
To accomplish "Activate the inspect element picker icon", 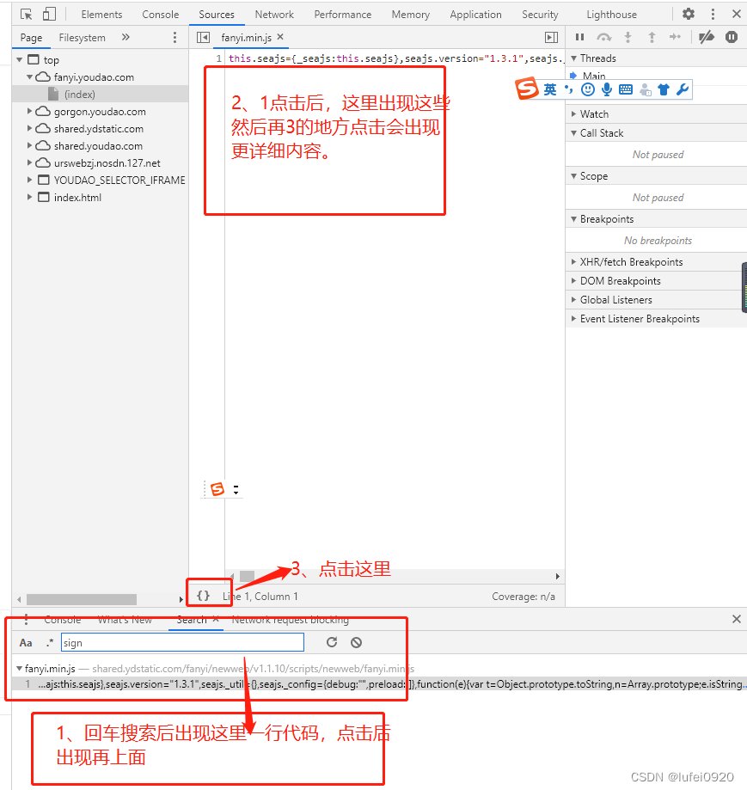I will click(26, 14).
